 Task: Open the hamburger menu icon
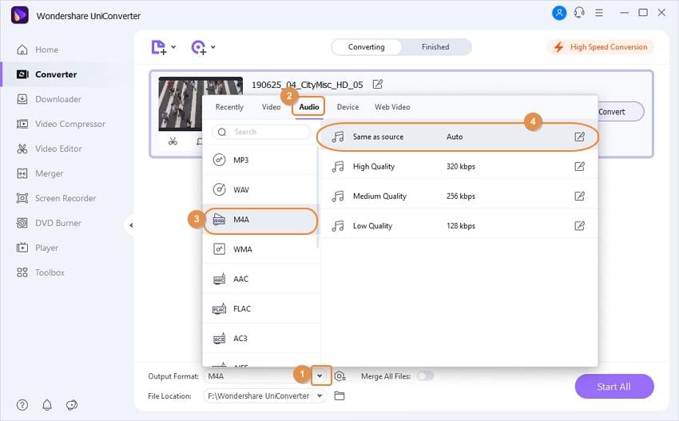599,13
